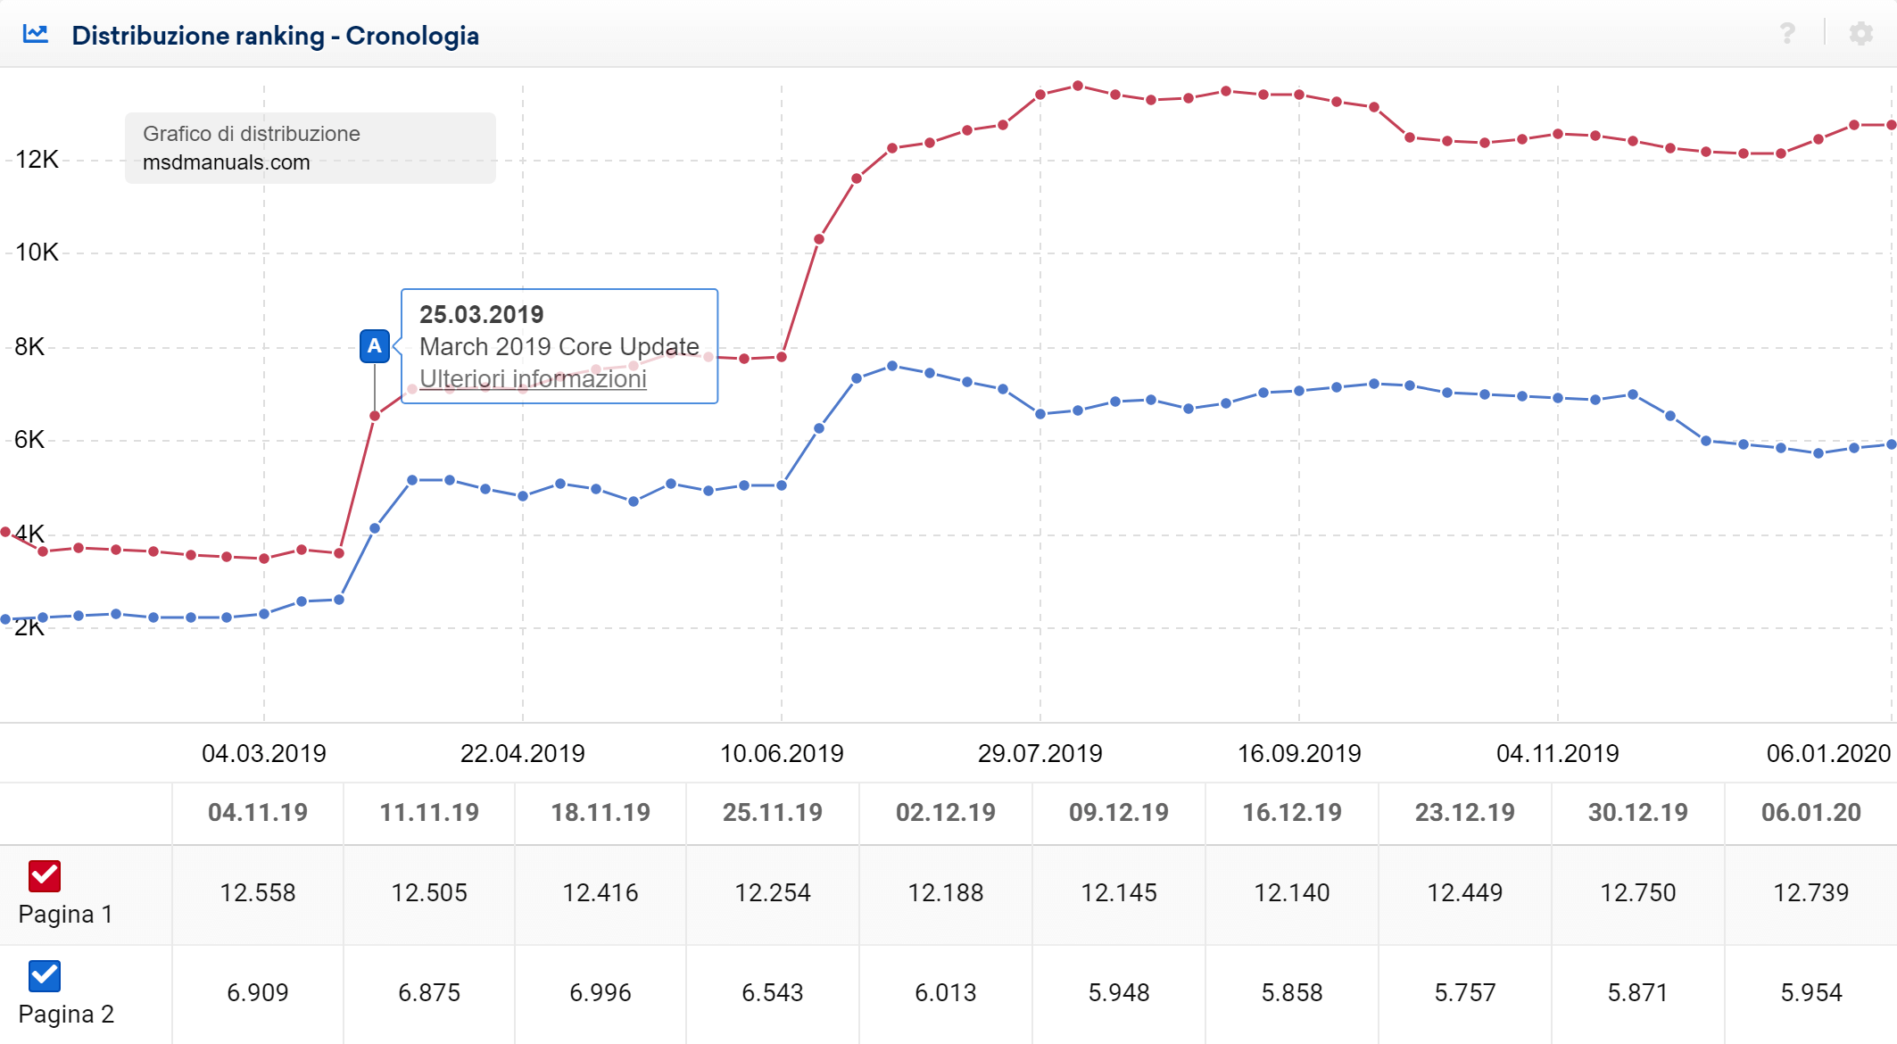Select the Pagina 1 value 12.750

[x=1638, y=892]
